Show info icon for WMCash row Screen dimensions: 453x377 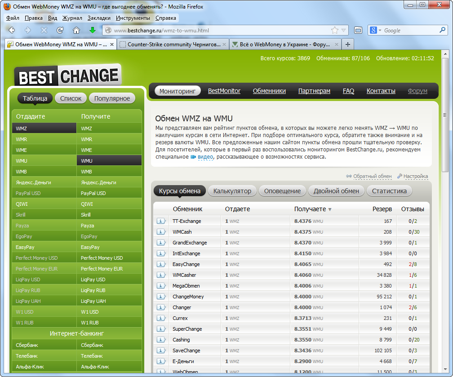(x=161, y=232)
